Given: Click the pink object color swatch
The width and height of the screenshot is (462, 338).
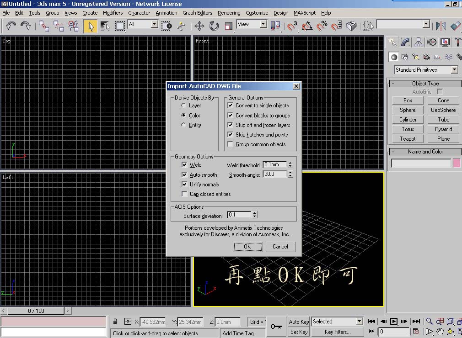Looking at the screenshot, I should pos(457,163).
